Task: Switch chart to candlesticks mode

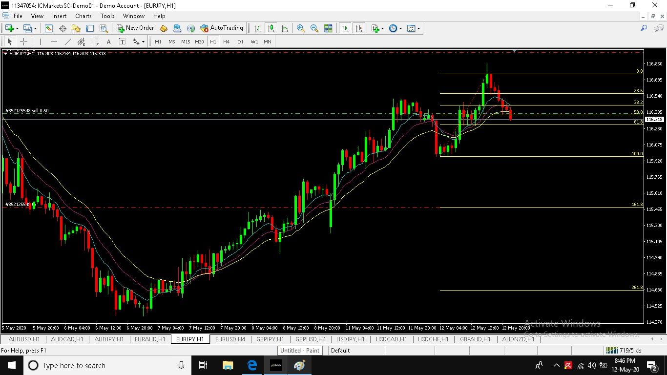Action: point(271,28)
